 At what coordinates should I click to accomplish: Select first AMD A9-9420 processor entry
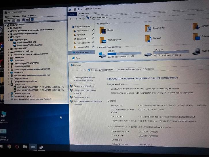[x=40, y=87]
